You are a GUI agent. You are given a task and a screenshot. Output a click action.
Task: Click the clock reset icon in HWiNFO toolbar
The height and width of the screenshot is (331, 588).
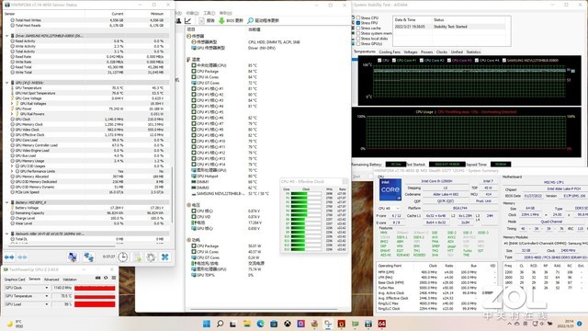pos(122,257)
